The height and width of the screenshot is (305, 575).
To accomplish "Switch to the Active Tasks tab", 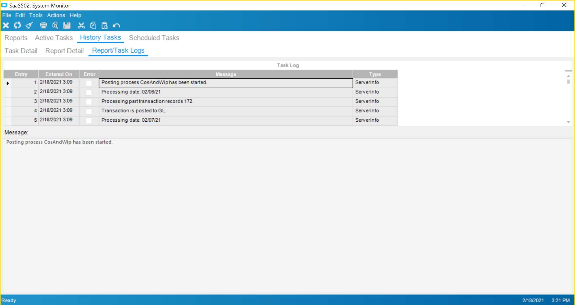I will tap(54, 38).
